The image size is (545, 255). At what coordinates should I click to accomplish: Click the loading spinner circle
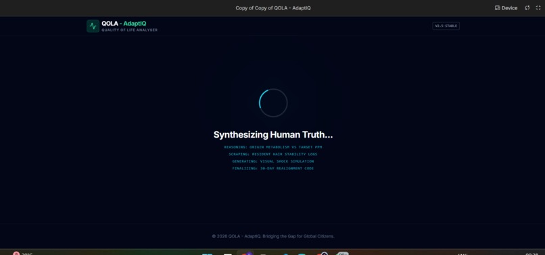pyautogui.click(x=273, y=103)
